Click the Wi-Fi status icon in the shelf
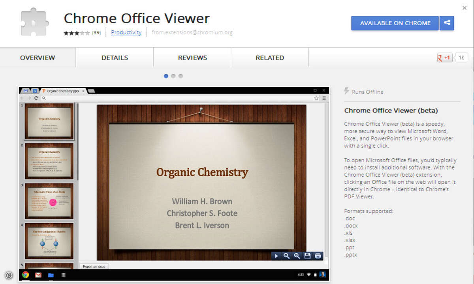Screen dimensions: 474x284 pos(309,275)
